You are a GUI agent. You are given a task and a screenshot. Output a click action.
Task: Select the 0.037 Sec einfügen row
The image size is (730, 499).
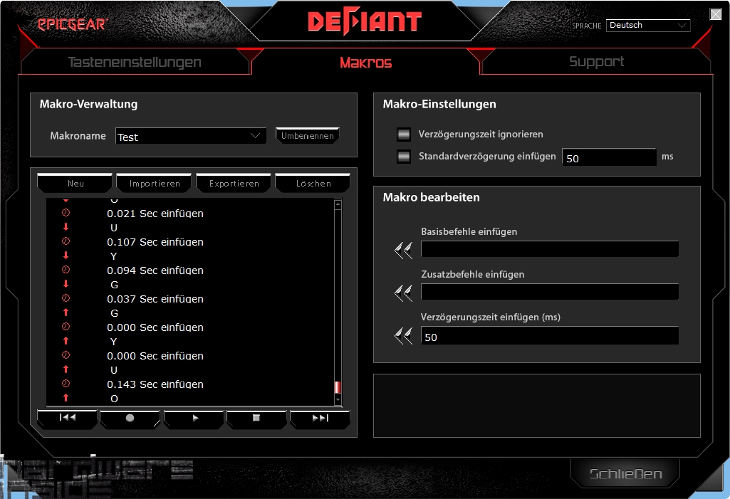coord(190,299)
